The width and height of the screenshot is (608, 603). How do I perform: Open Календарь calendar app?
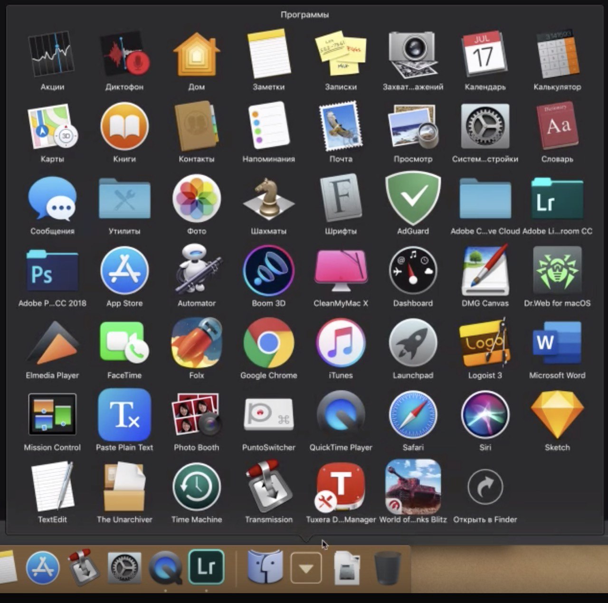(485, 54)
